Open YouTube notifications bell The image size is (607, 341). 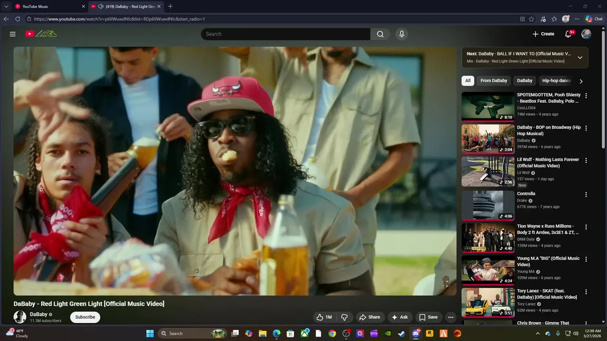click(x=568, y=34)
